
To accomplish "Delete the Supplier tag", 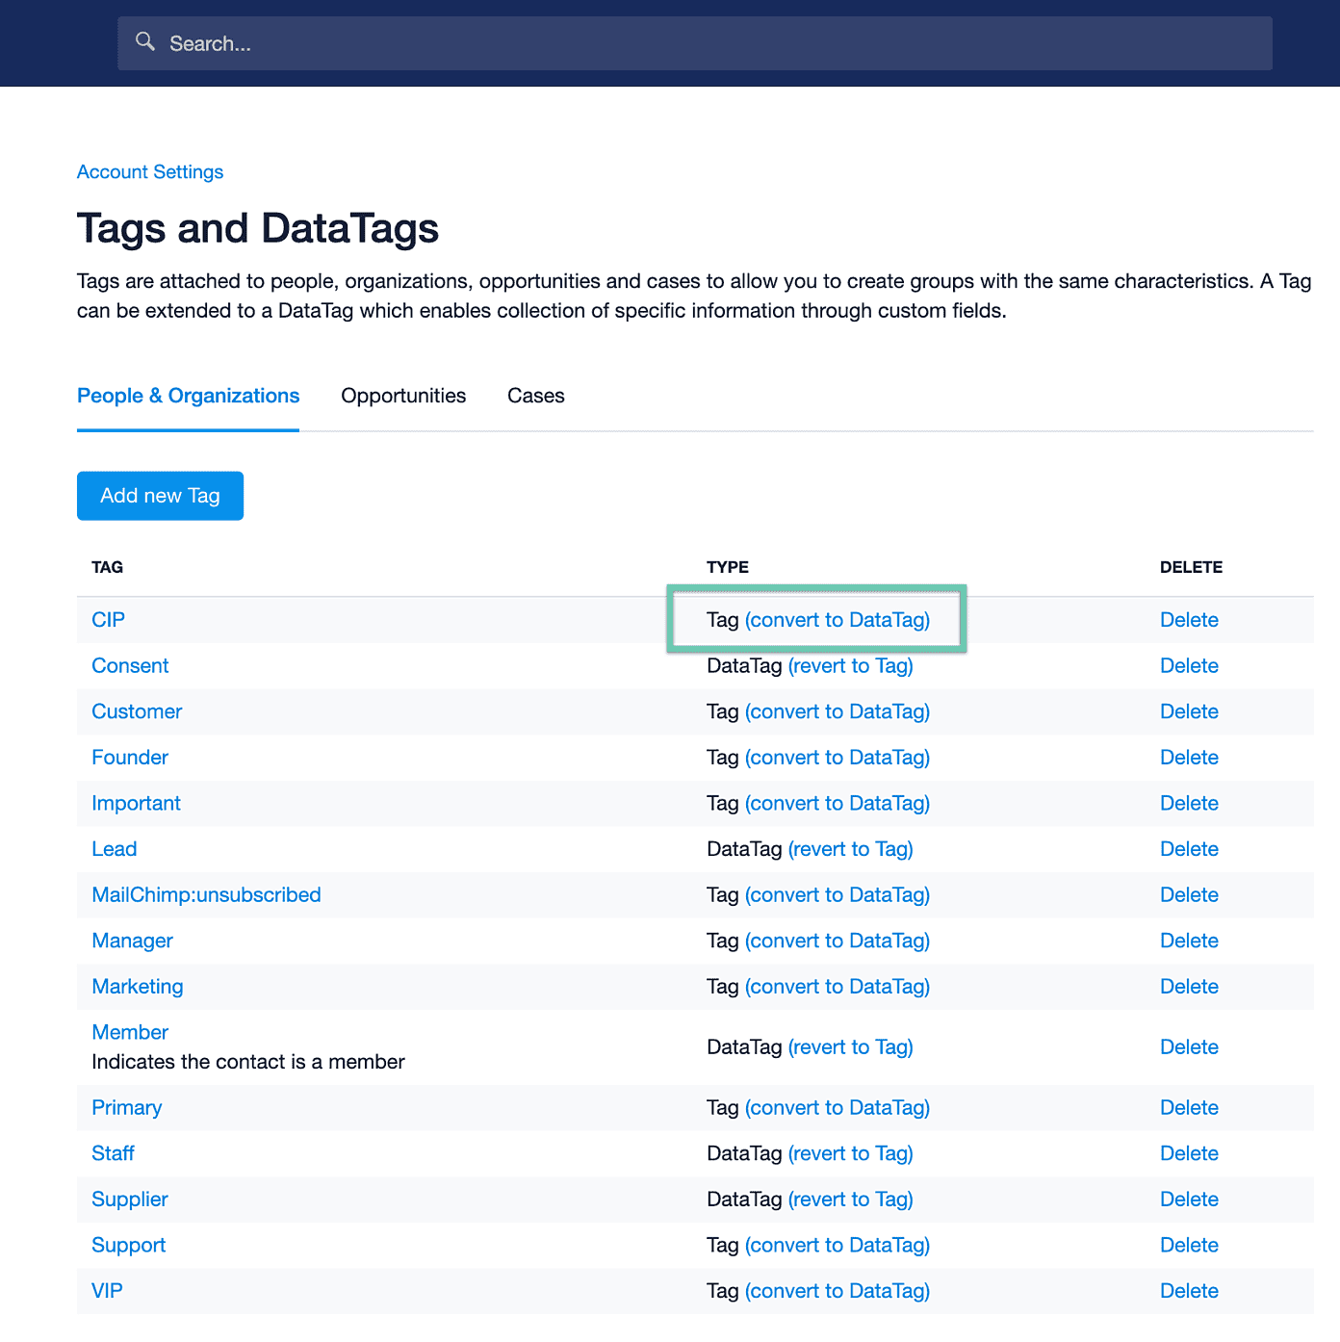I will (1189, 1200).
